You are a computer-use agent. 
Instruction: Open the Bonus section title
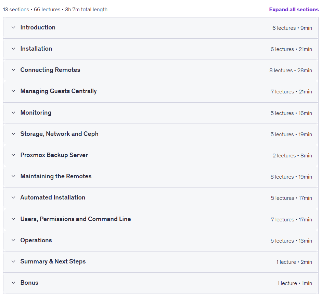(29, 283)
